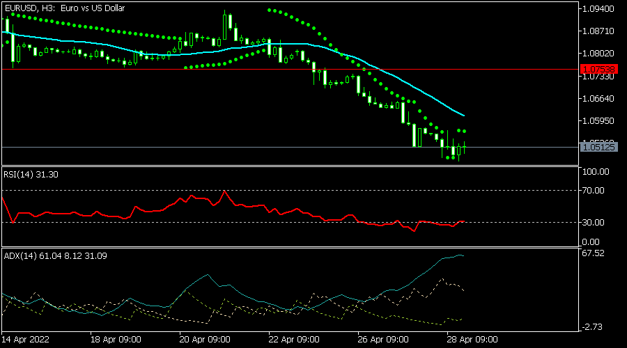Click the 14 Apr 2022 date label
The width and height of the screenshot is (627, 348).
tap(26, 340)
